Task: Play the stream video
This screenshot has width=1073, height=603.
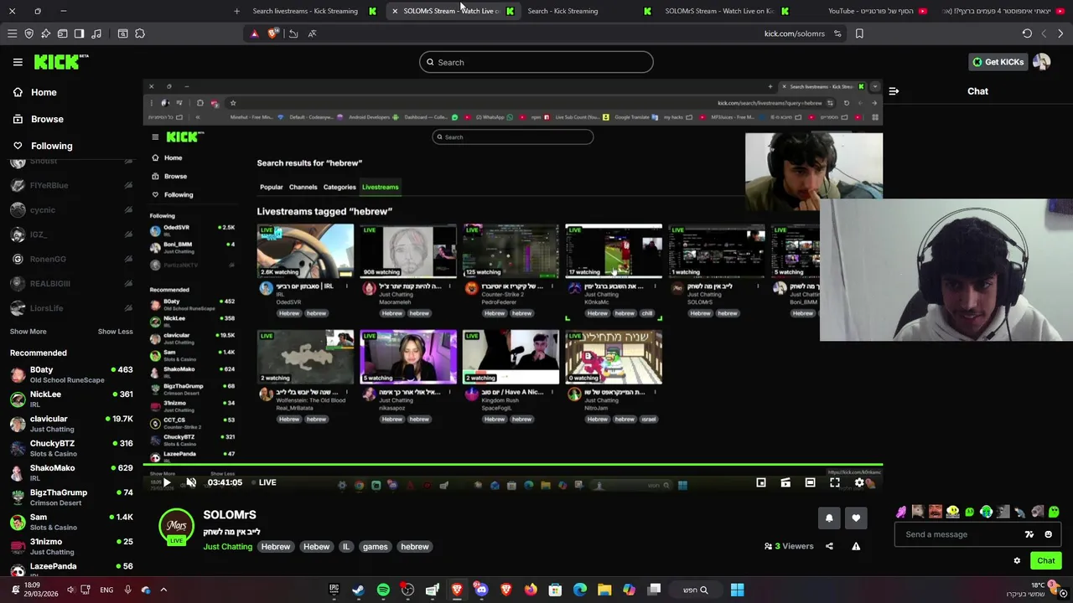Action: coord(167,482)
